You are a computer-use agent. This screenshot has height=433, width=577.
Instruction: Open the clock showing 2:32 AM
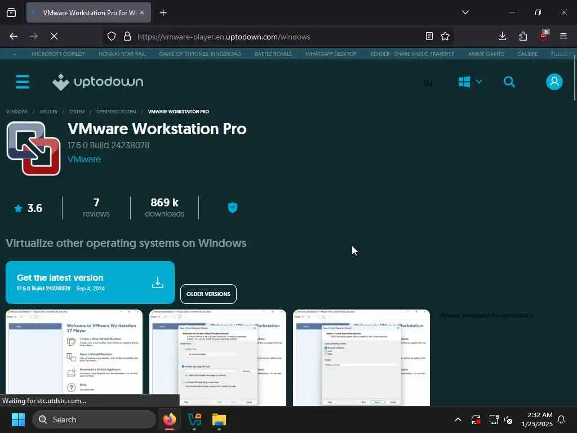pyautogui.click(x=537, y=419)
